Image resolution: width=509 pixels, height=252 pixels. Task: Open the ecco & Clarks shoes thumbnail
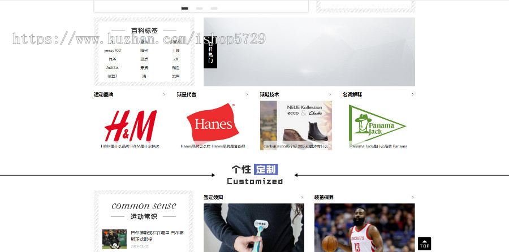pyautogui.click(x=296, y=125)
